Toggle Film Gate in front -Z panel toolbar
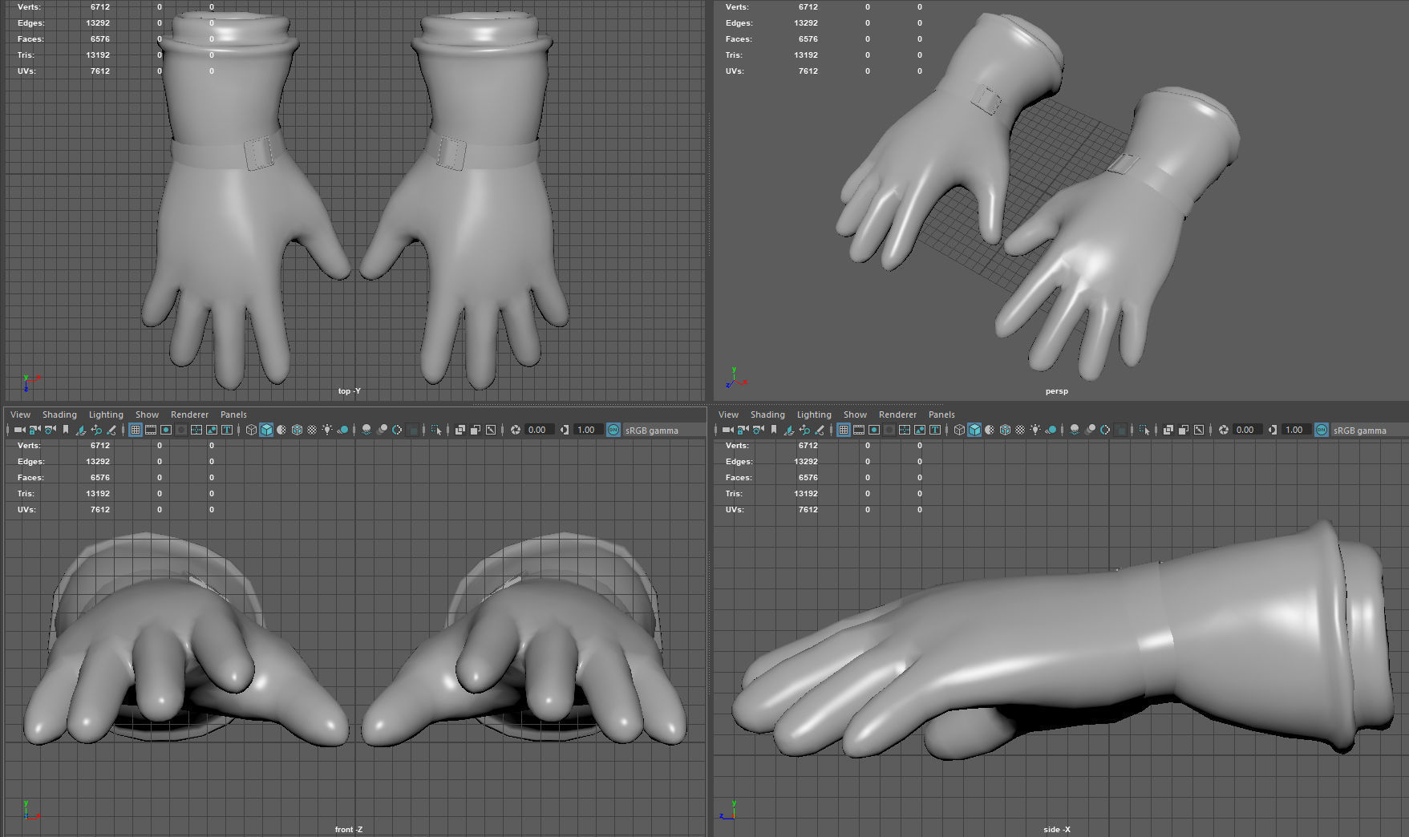The width and height of the screenshot is (1409, 837). [151, 430]
